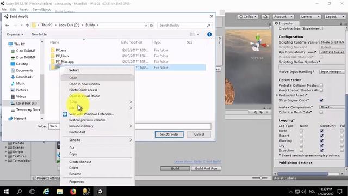The image size is (348, 196).
Task: Open the Layers dropdown
Action: point(310,17)
